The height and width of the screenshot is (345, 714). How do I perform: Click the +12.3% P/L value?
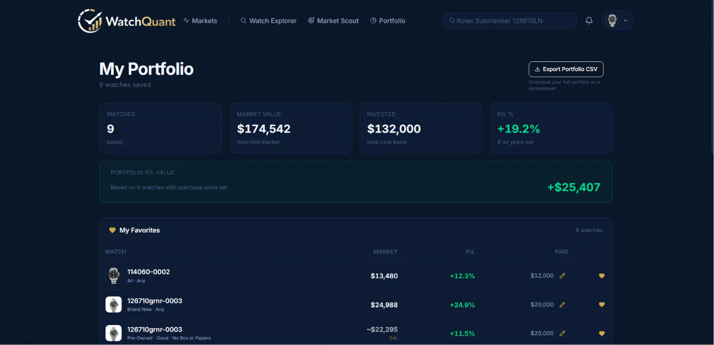point(463,276)
